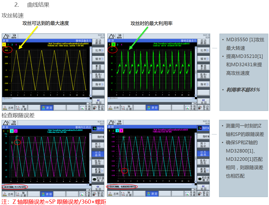This screenshot has width=269, height=205.
Task: Click 重排多图 in yellow velocity screen
Action: [x=98, y=67]
